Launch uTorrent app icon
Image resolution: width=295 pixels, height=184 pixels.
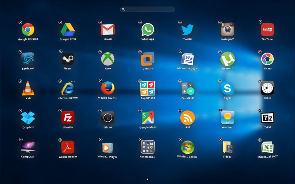[228, 59]
